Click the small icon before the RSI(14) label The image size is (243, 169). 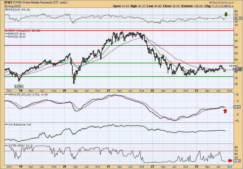click(x=6, y=10)
